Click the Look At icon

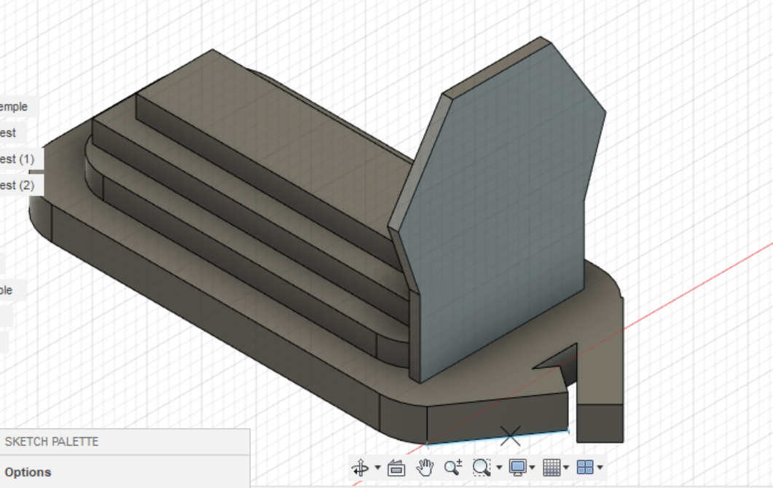coord(396,468)
